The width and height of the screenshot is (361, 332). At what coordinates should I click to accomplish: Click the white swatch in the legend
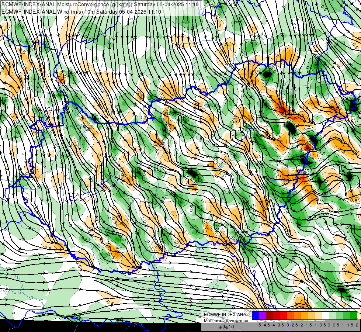[326, 316]
